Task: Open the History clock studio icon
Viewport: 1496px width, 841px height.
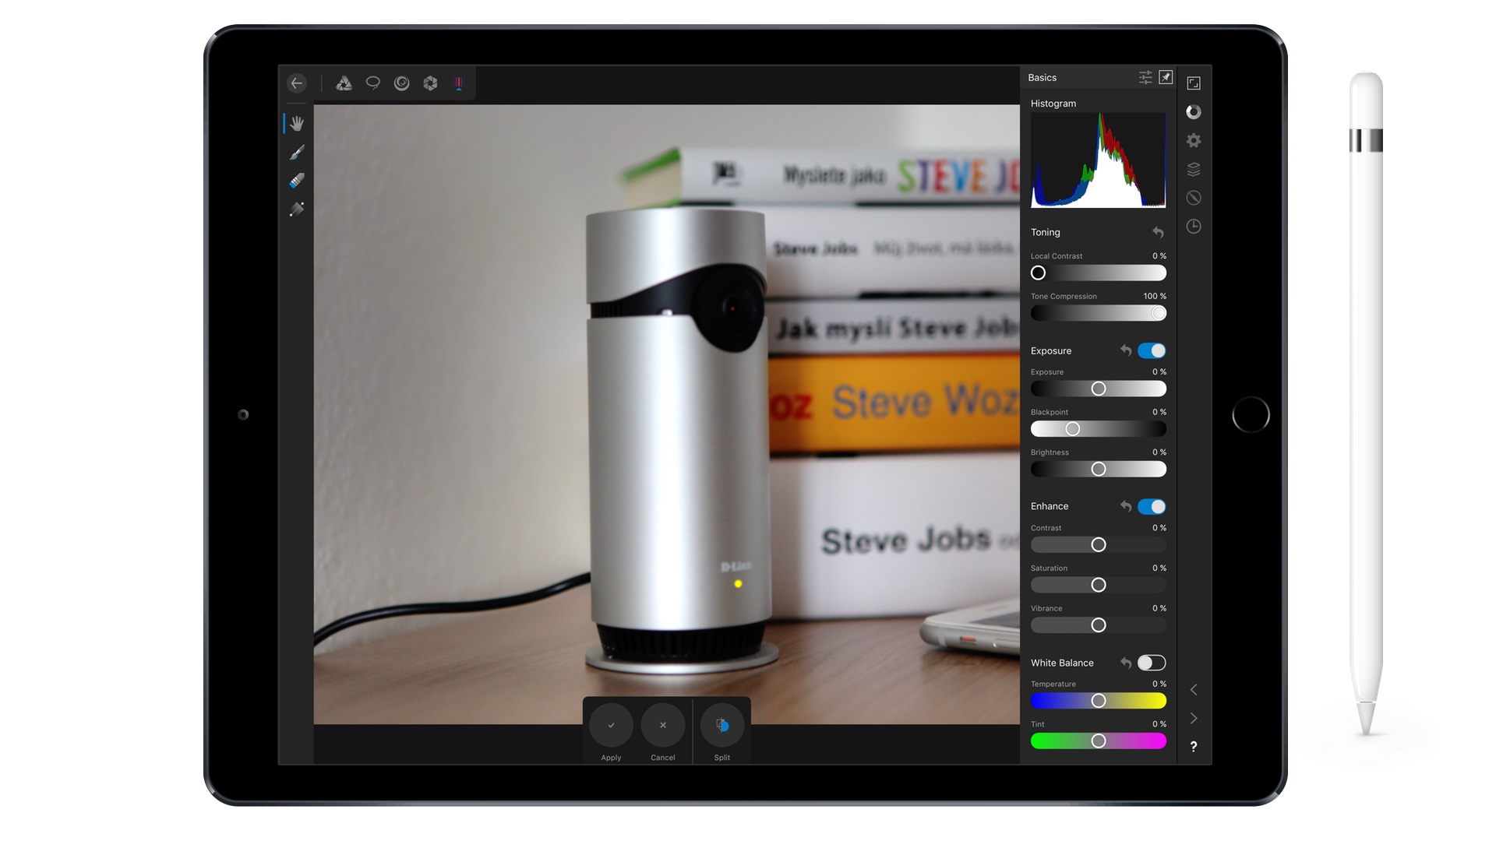Action: [x=1194, y=227]
